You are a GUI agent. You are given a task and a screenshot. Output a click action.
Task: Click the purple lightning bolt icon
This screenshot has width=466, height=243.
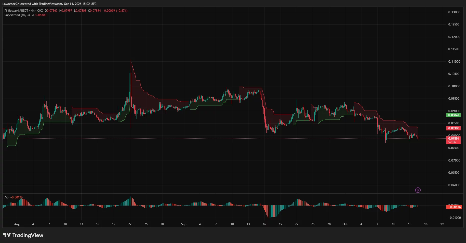point(418,190)
